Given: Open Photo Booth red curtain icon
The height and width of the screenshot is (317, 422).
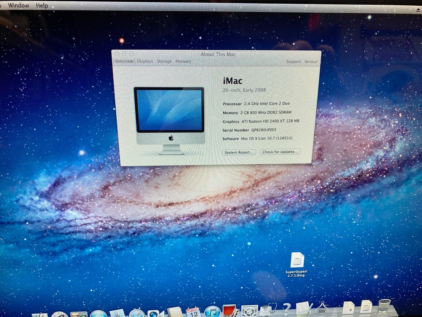Looking at the screenshot, I should point(231,311).
